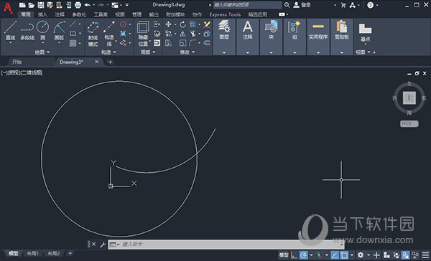The height and width of the screenshot is (261, 431).
Task: Add a new layout with the plus button
Action: [70, 253]
